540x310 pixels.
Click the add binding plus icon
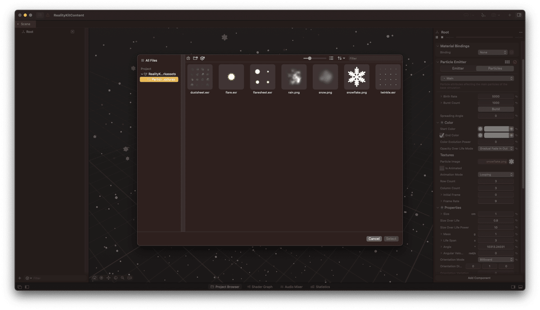coord(512,52)
